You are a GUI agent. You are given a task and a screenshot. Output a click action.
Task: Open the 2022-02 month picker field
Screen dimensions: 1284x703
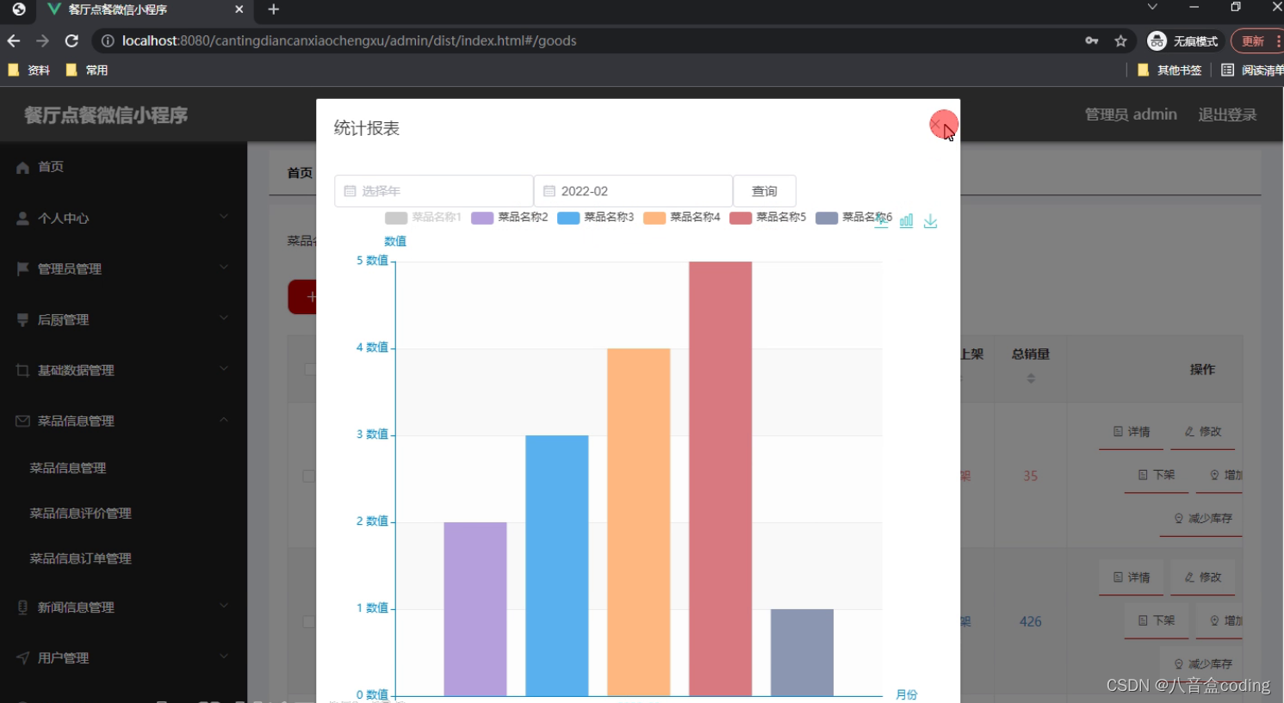pyautogui.click(x=633, y=191)
